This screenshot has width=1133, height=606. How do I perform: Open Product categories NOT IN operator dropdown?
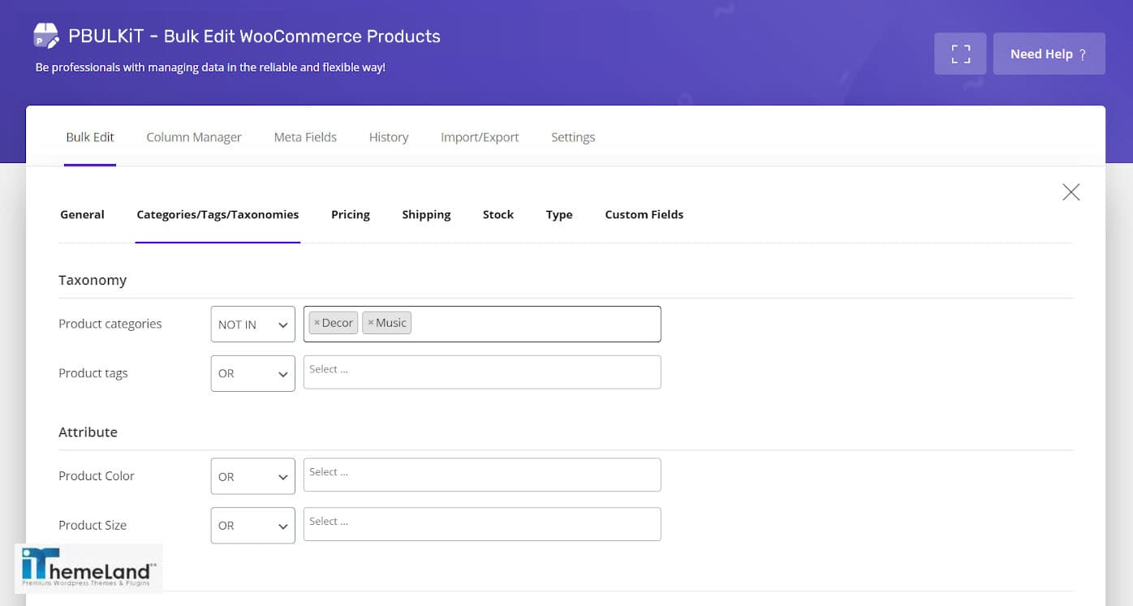pos(252,324)
